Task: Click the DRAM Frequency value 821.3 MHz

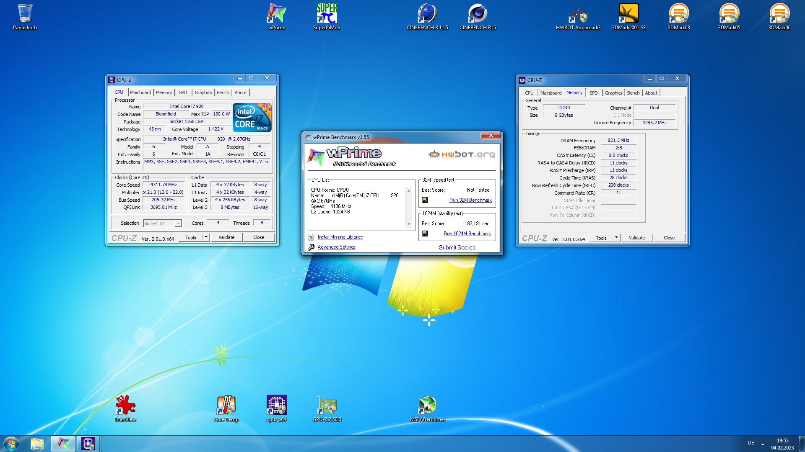Action: coord(618,140)
